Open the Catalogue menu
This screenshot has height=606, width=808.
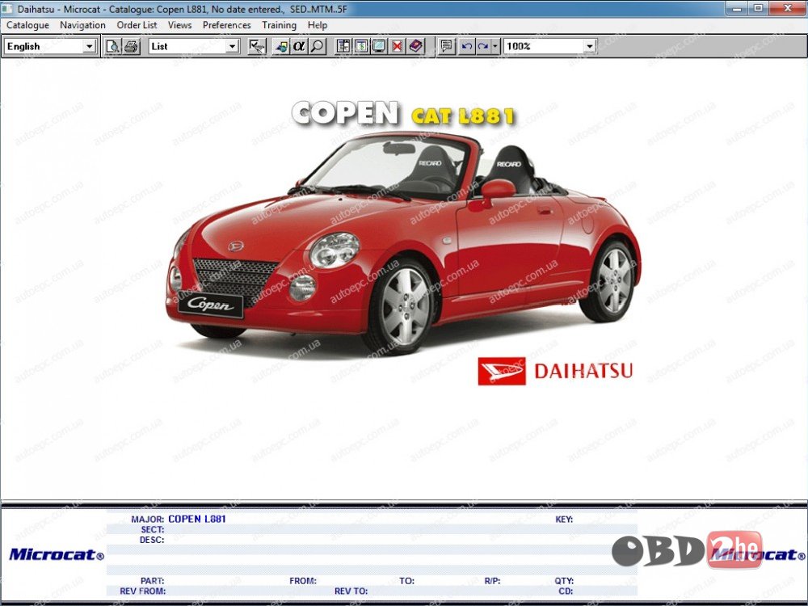pyautogui.click(x=27, y=25)
